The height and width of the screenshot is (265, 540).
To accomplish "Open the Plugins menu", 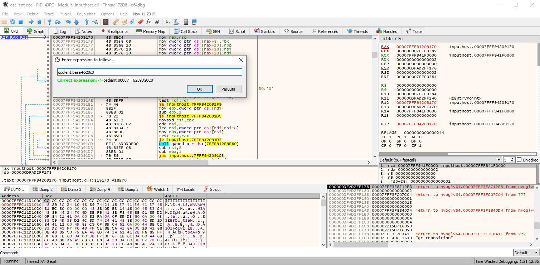I will point(65,14).
